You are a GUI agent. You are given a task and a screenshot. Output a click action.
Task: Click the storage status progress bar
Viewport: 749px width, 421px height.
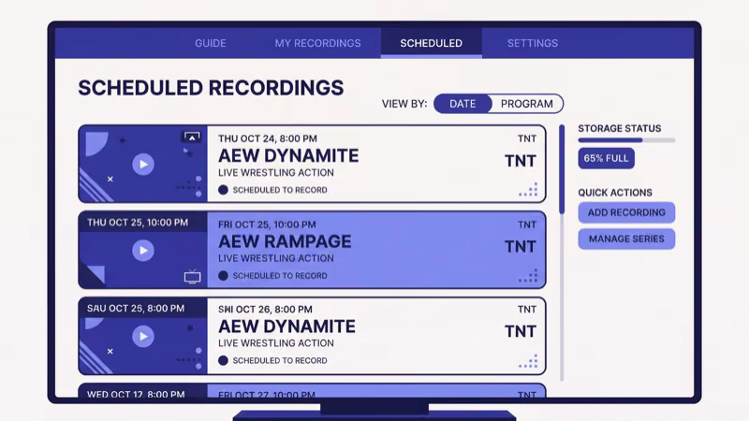[626, 140]
